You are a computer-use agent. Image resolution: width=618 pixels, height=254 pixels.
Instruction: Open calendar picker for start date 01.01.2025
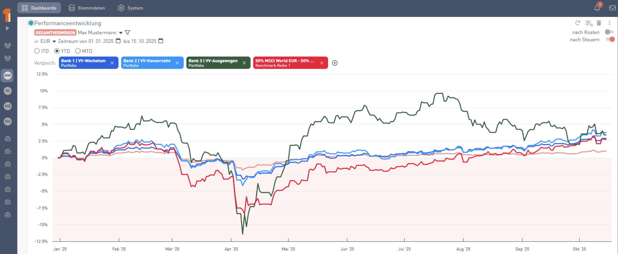118,41
